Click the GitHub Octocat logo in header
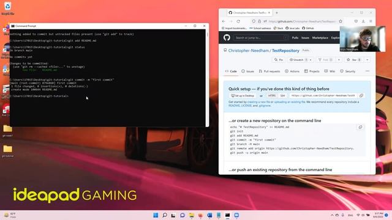 (x=227, y=38)
